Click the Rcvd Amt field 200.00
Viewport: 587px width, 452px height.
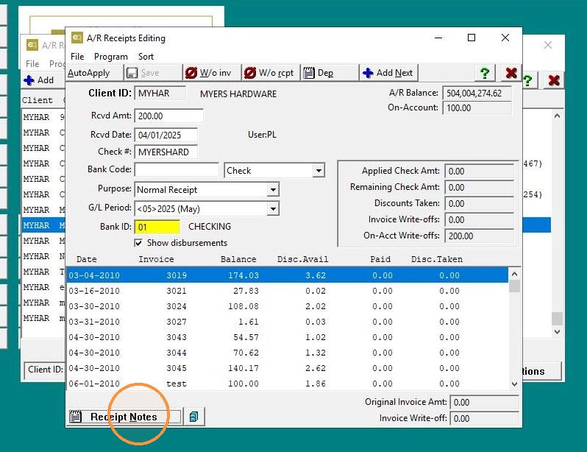(169, 116)
